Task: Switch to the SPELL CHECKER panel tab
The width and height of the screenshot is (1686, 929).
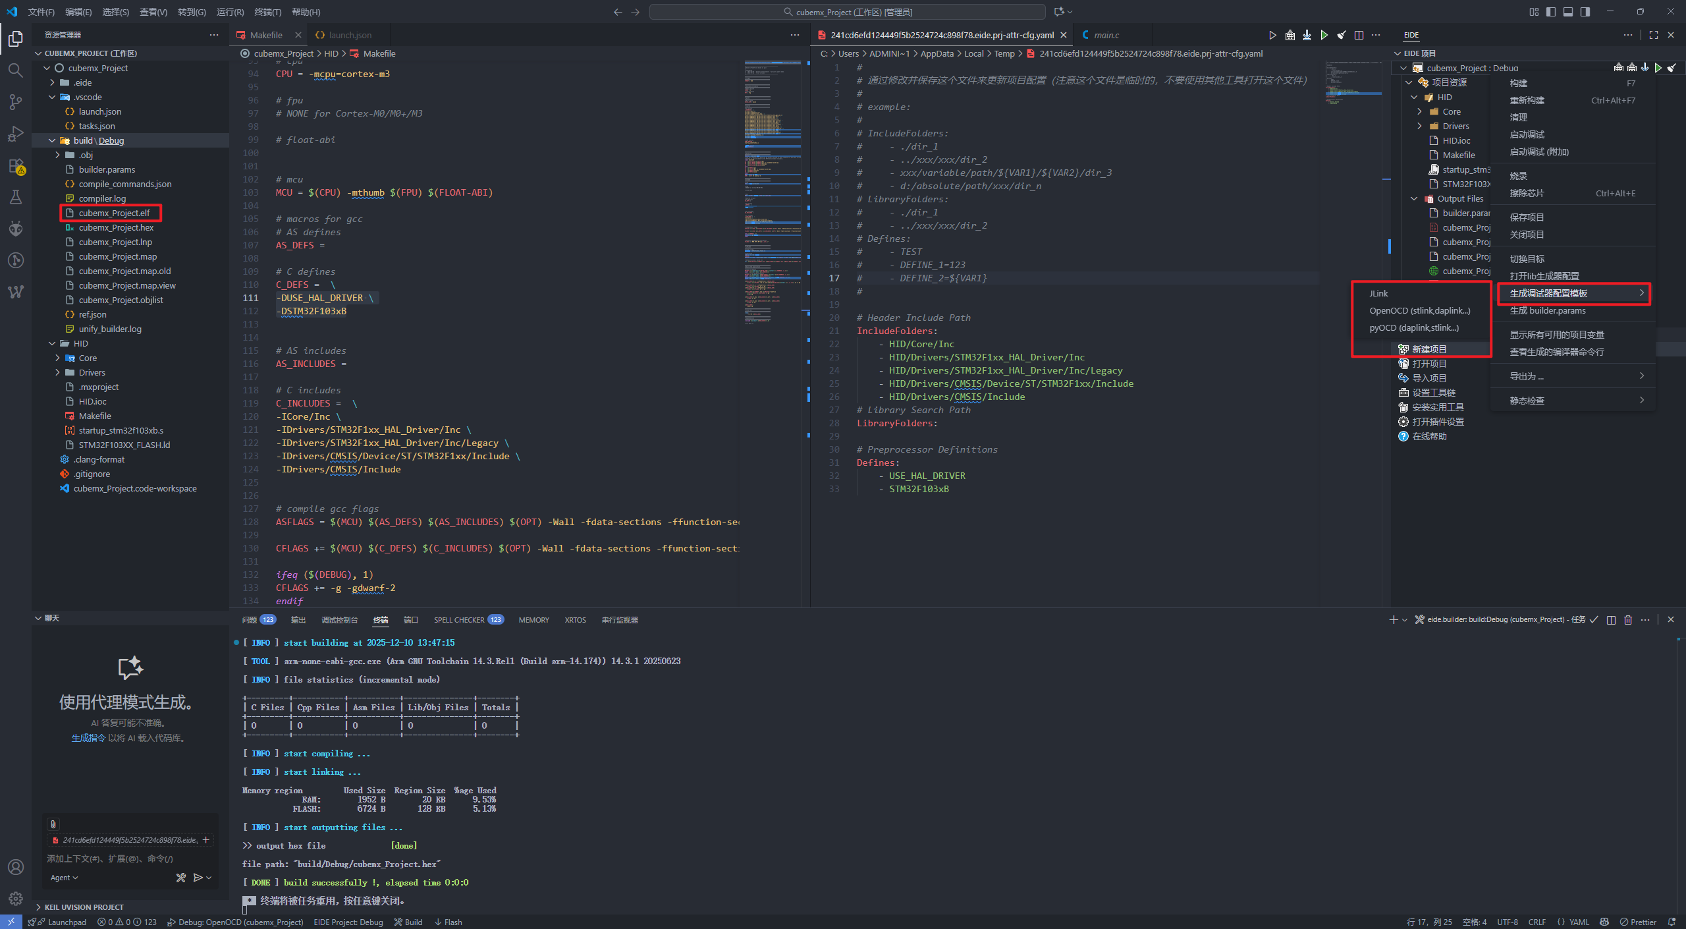Action: pos(459,620)
